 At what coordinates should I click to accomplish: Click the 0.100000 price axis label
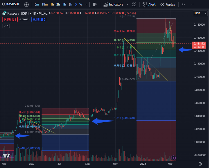click(x=199, y=77)
